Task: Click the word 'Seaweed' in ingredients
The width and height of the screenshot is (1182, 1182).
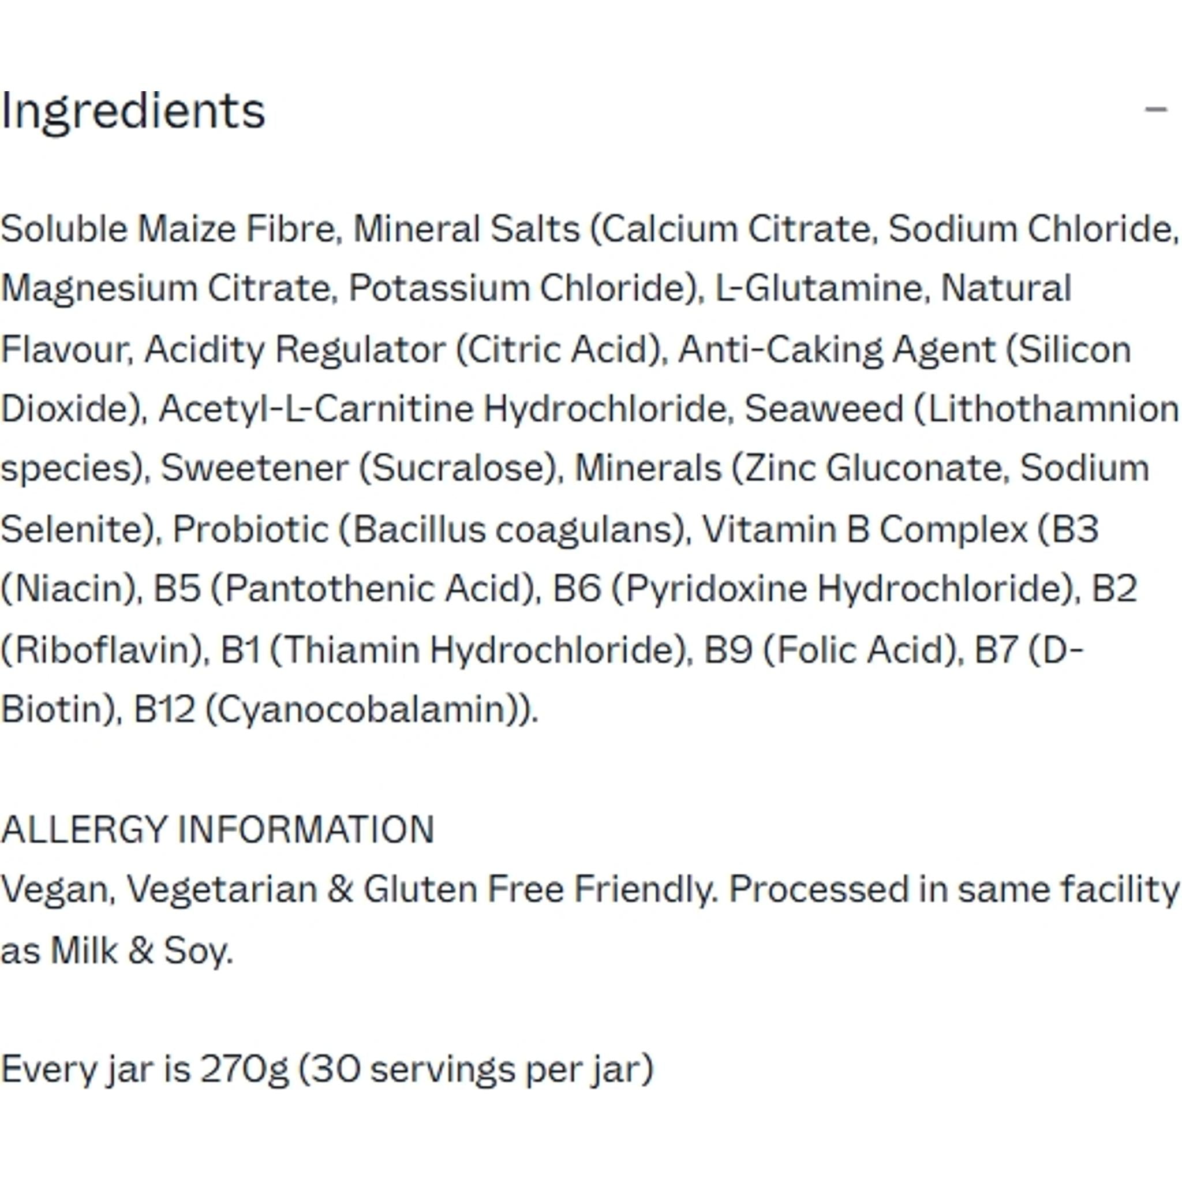Action: click(824, 409)
